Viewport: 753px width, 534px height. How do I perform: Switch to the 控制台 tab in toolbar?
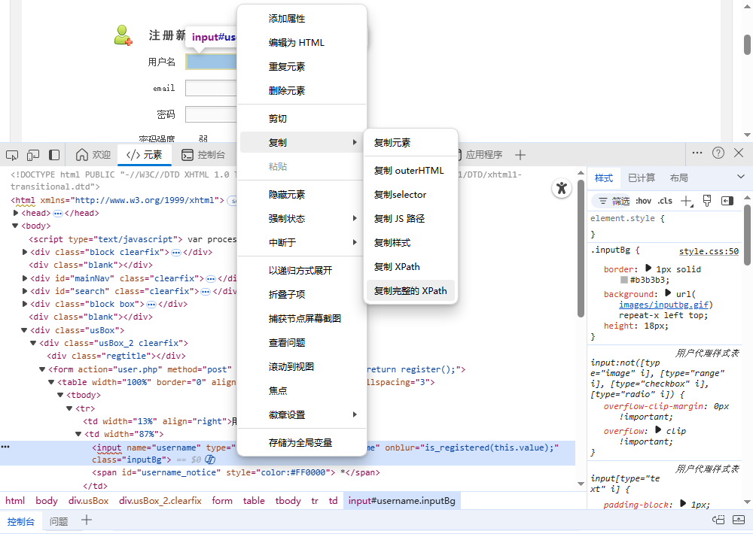pyautogui.click(x=203, y=155)
